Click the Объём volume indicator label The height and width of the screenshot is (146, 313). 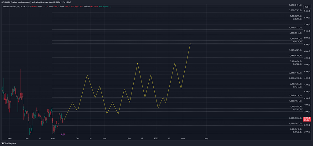[87, 6]
